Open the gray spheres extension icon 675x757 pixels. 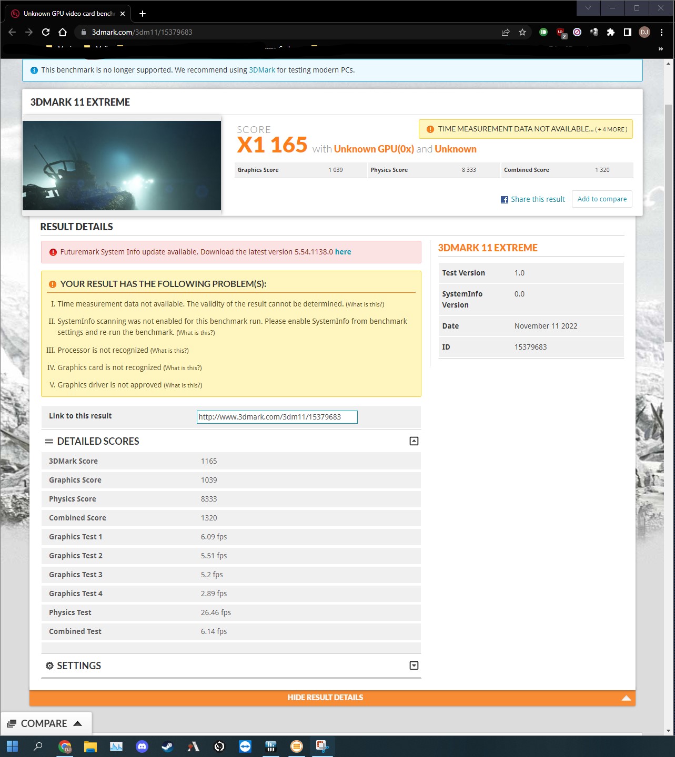(594, 32)
